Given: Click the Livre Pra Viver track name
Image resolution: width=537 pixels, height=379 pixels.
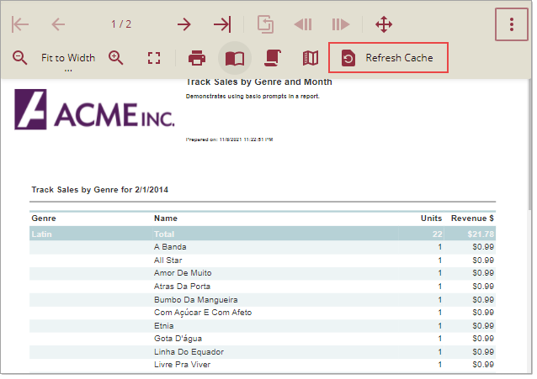Looking at the screenshot, I should 182,365.
